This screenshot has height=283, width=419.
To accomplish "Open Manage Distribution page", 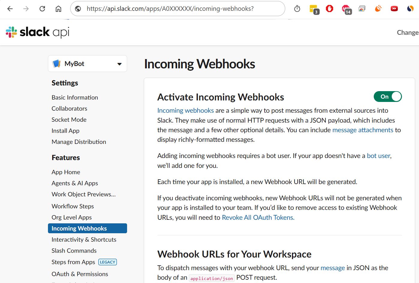I will [x=79, y=142].
